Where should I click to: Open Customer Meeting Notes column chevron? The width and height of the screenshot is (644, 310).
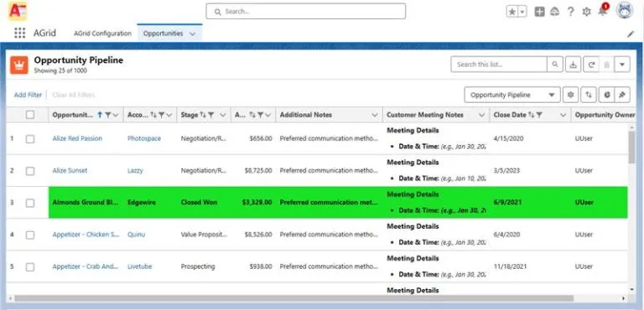point(482,116)
